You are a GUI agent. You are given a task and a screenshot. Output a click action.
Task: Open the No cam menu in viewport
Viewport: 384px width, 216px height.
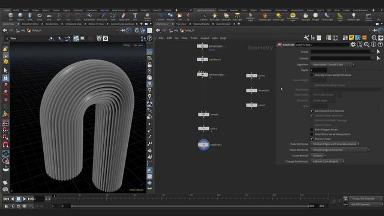[139, 46]
